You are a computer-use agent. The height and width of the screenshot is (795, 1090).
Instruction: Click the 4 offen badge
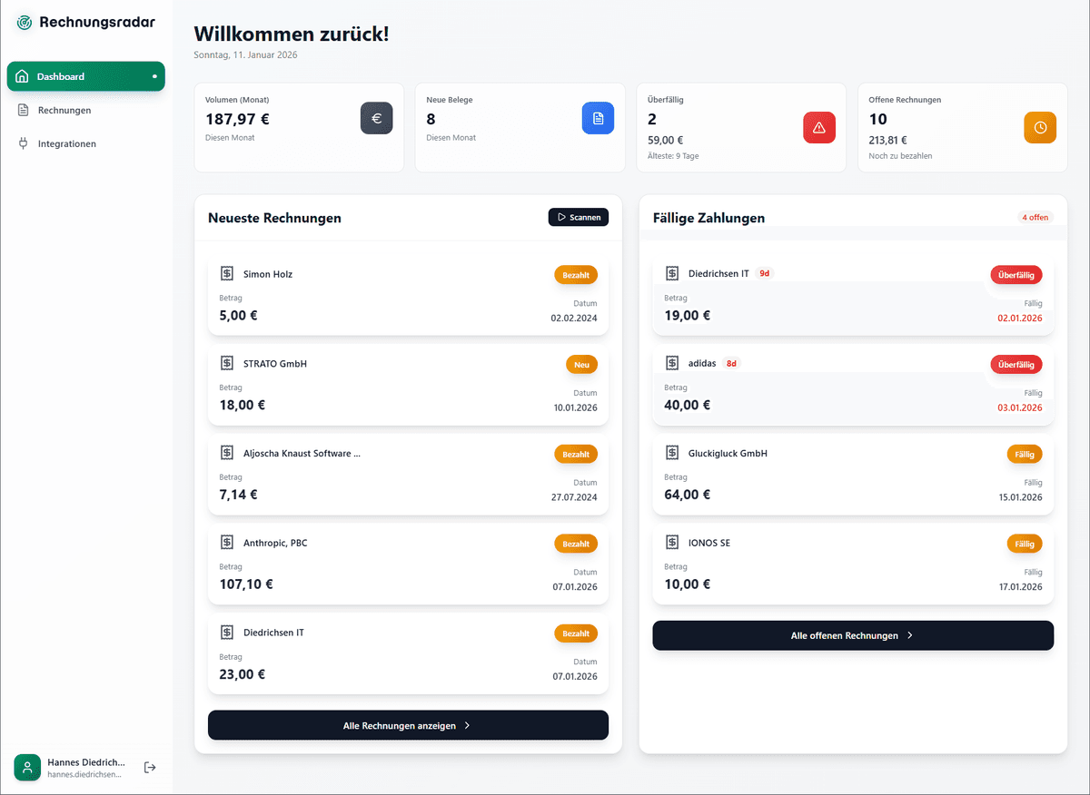click(1035, 218)
